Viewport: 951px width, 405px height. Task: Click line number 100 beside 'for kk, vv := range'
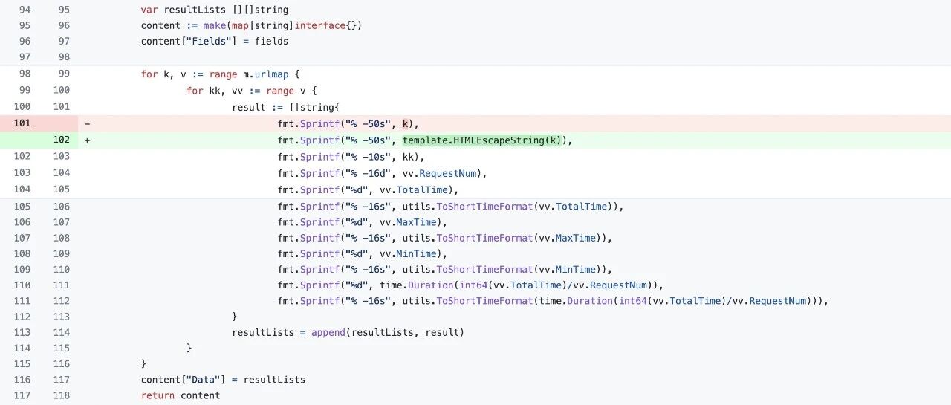61,91
